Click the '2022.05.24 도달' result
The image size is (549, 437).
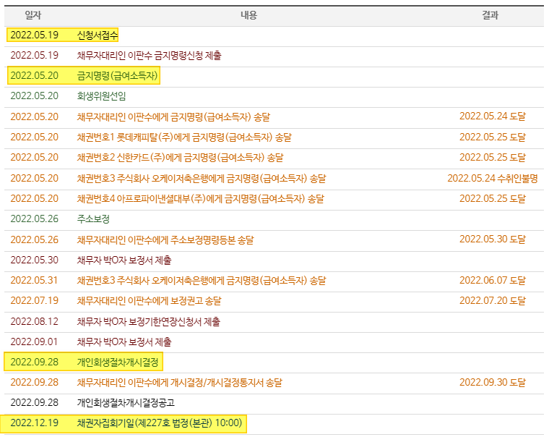tap(492, 116)
